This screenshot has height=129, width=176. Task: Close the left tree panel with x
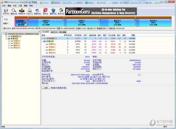[39, 32]
